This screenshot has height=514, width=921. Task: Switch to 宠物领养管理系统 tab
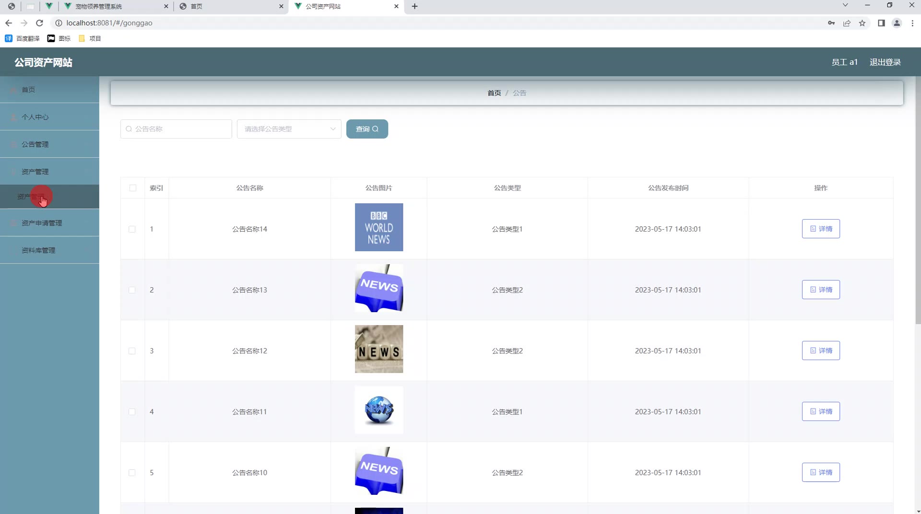coord(115,6)
